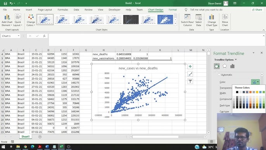Screen dimensions: 266x150
Task: Click the Dixon Daniel account name
Action: pos(214,3)
